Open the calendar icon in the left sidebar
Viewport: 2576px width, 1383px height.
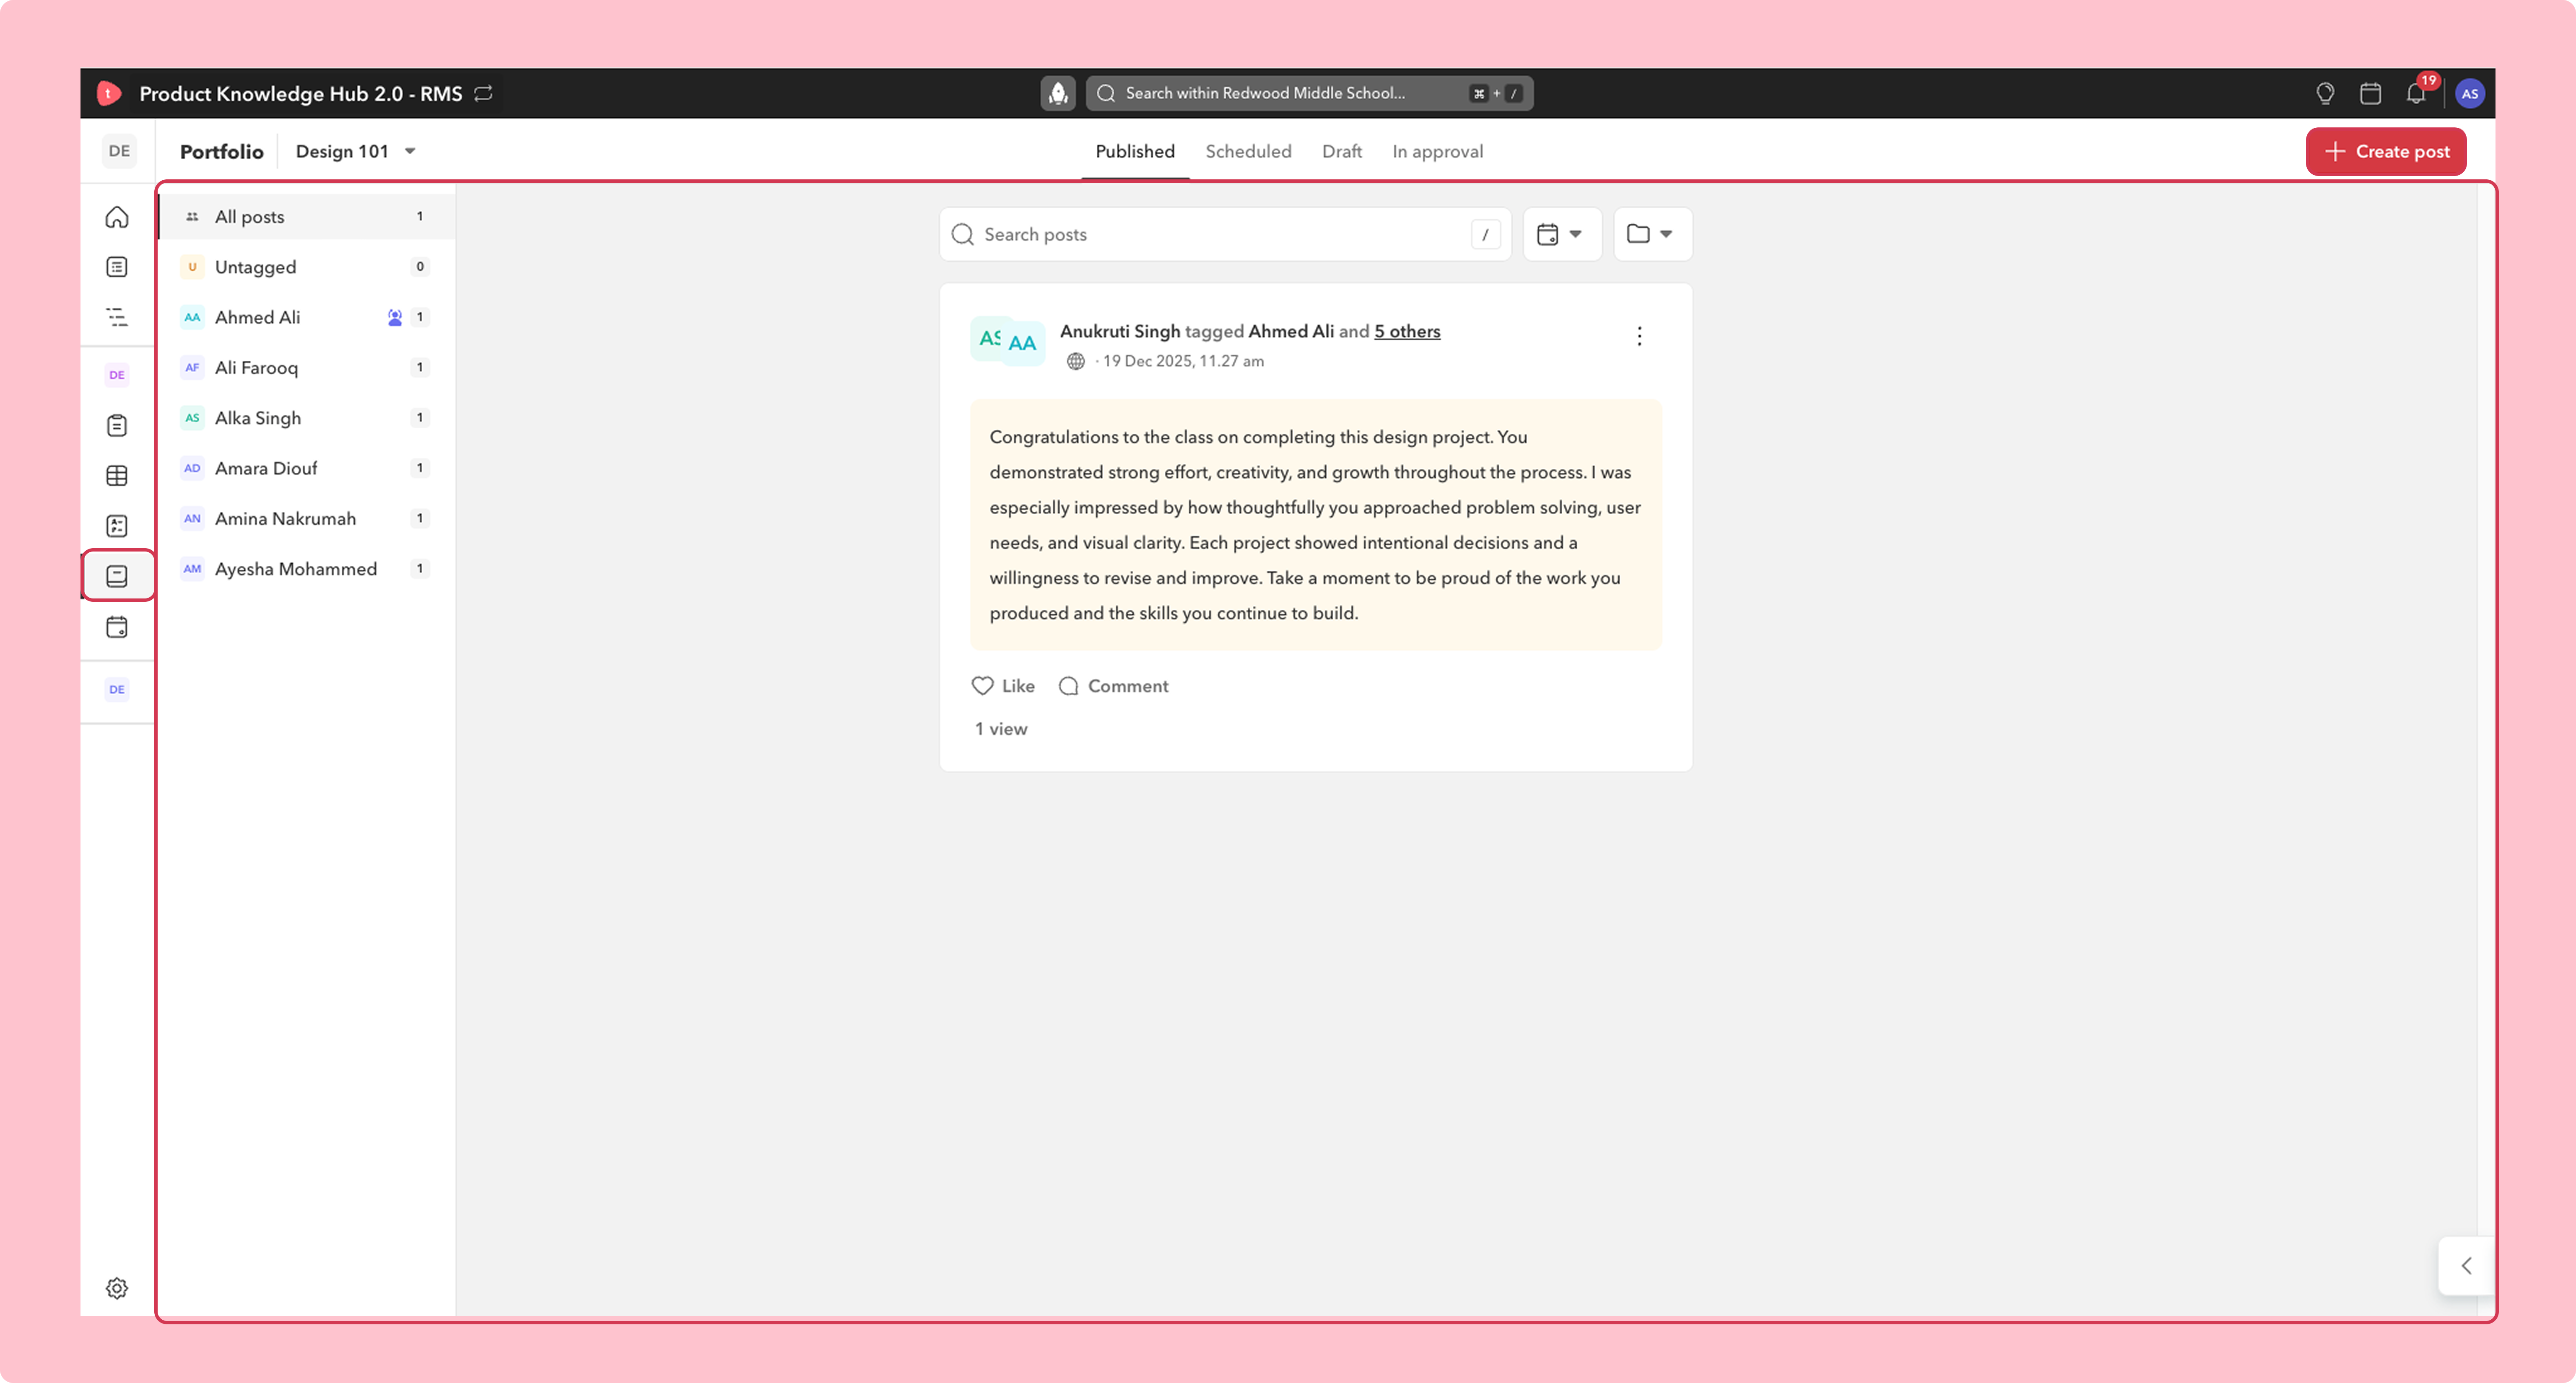click(117, 627)
